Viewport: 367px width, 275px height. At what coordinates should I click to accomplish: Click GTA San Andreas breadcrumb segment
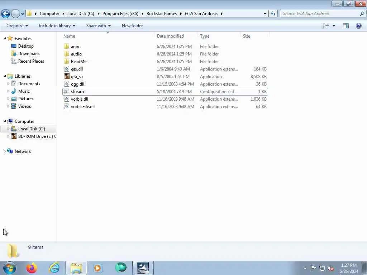(x=201, y=14)
